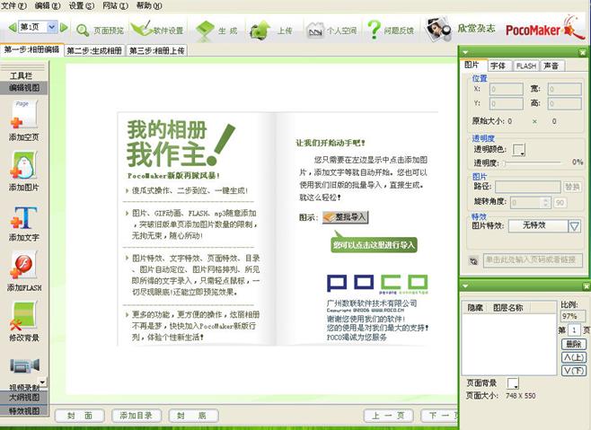The image size is (591, 430).
Task: Switch to 第三步:相册上传 tab
Action: (157, 50)
